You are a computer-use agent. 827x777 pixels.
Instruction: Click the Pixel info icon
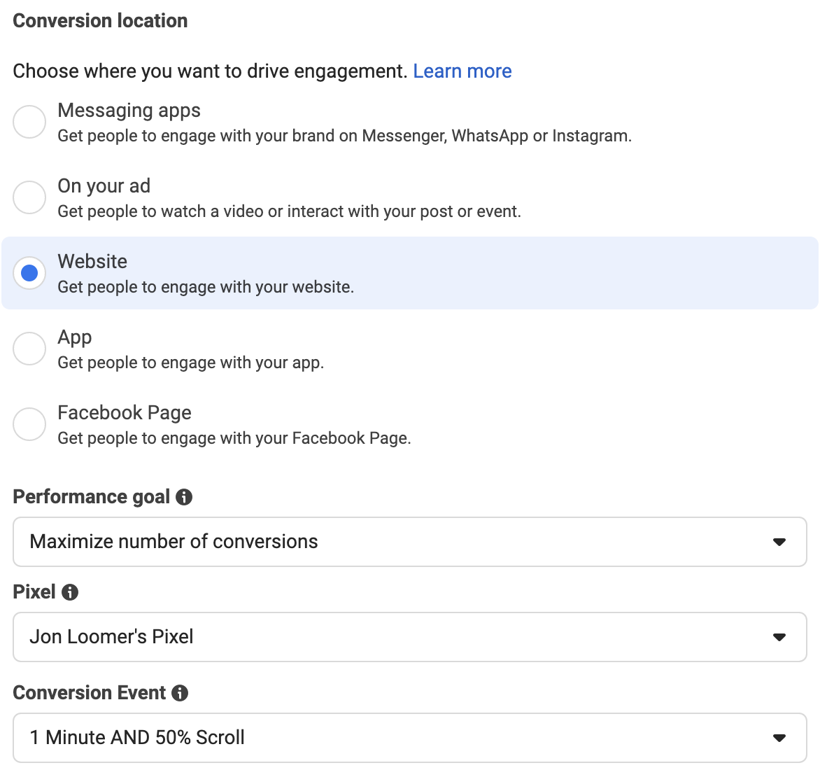coord(70,592)
